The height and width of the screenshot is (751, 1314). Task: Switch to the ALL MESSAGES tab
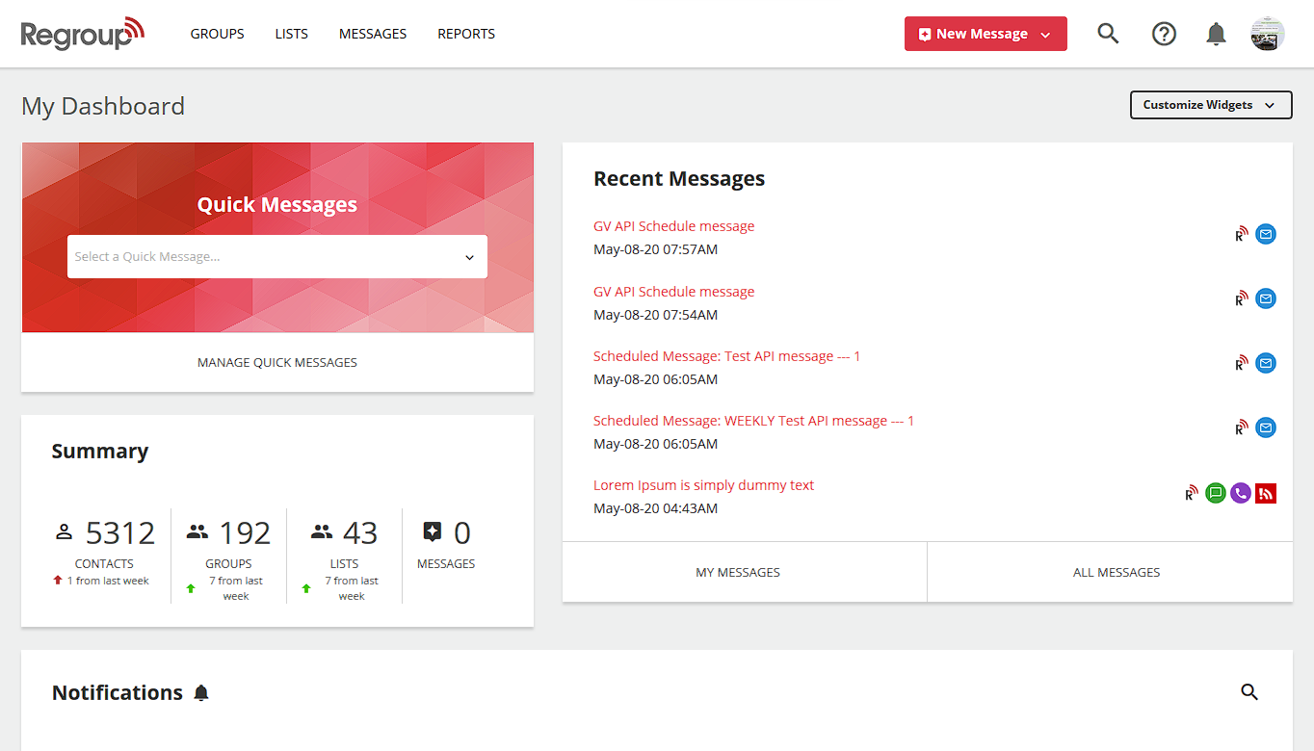tap(1117, 572)
